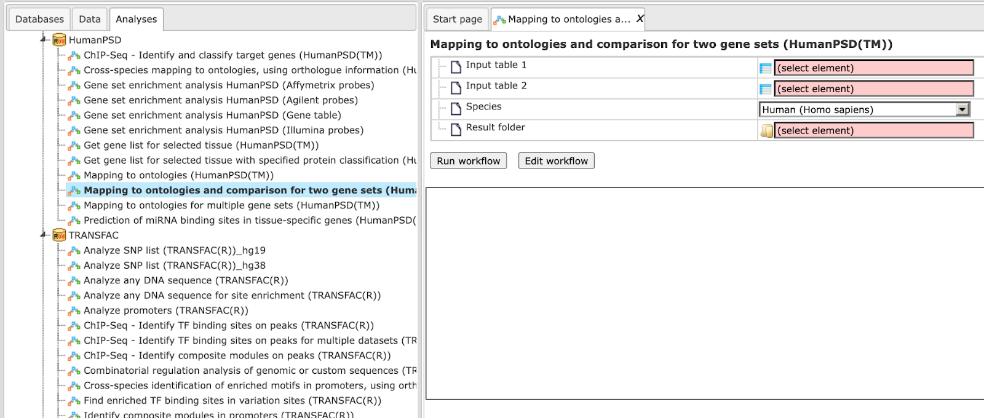
Task: Click table icon for Input table 2
Action: (766, 89)
